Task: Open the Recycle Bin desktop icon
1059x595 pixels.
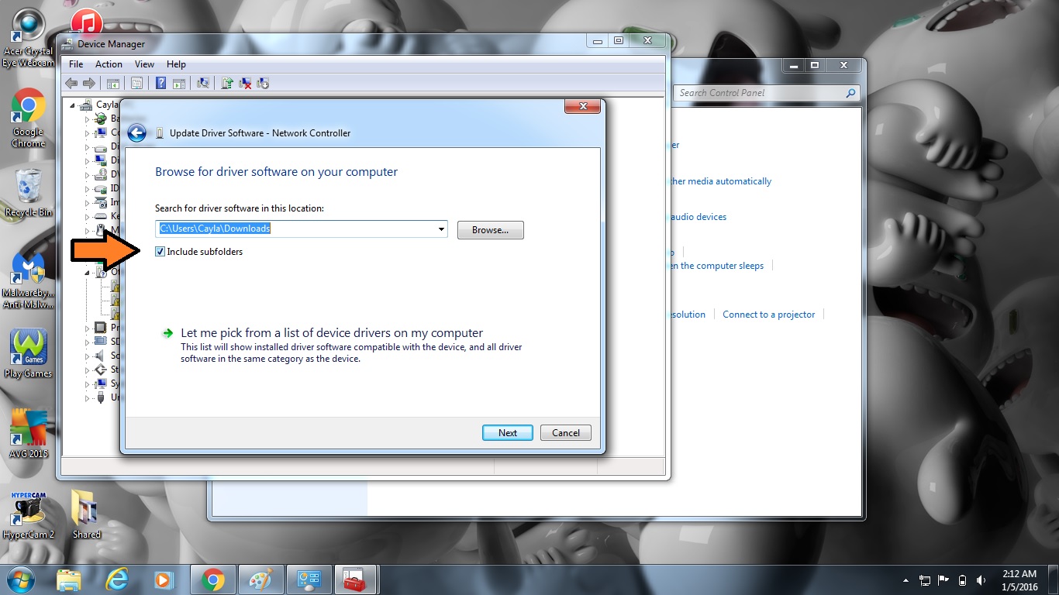Action: point(29,192)
